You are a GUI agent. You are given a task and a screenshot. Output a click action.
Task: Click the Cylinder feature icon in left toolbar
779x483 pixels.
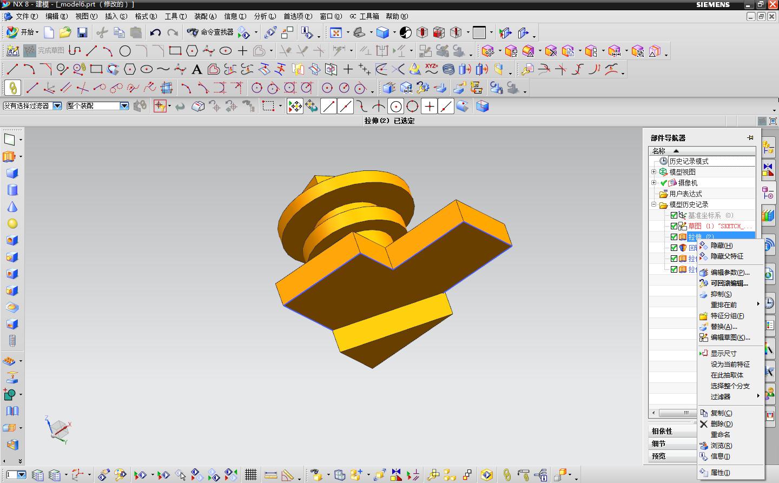(x=12, y=190)
